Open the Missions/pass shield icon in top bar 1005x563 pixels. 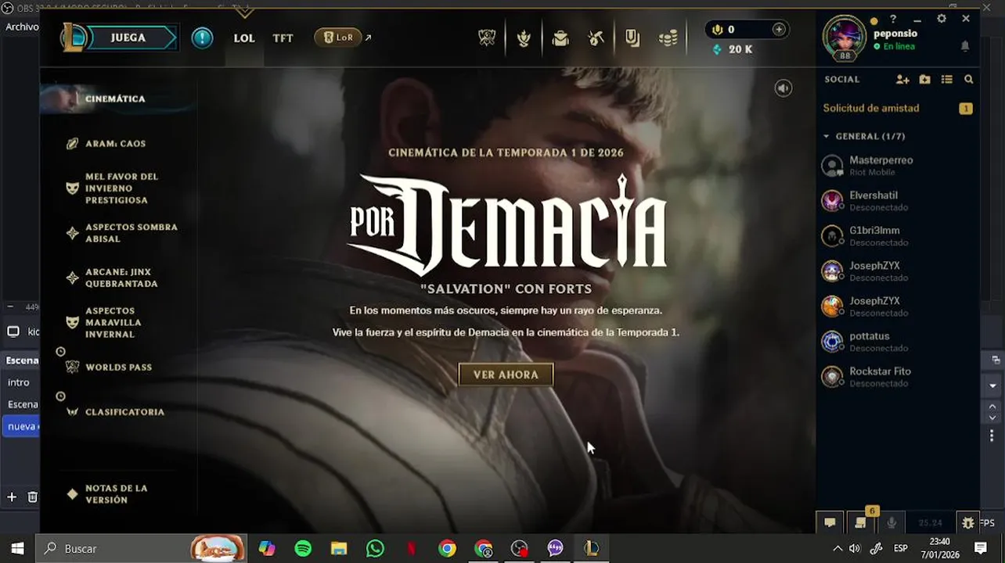tap(632, 38)
